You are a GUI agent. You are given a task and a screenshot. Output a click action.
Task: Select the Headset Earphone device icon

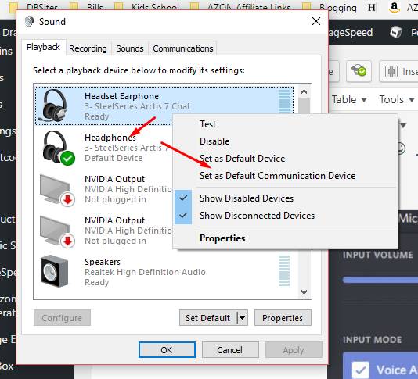(x=52, y=105)
